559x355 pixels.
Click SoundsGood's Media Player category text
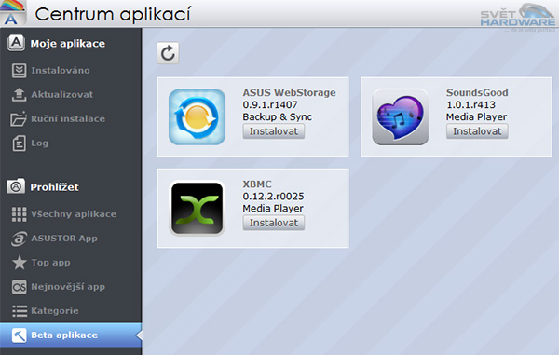click(476, 116)
